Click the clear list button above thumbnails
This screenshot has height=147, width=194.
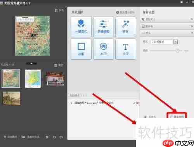59,65
